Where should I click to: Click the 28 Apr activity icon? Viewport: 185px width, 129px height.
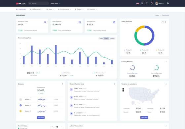click(x=71, y=90)
